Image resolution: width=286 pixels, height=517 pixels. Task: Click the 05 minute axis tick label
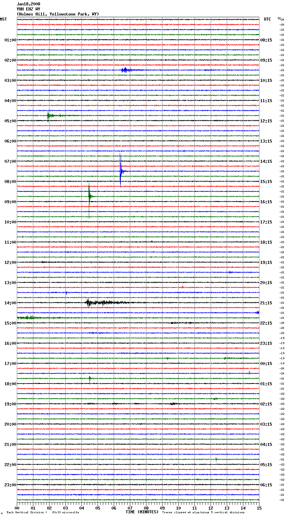(98, 508)
